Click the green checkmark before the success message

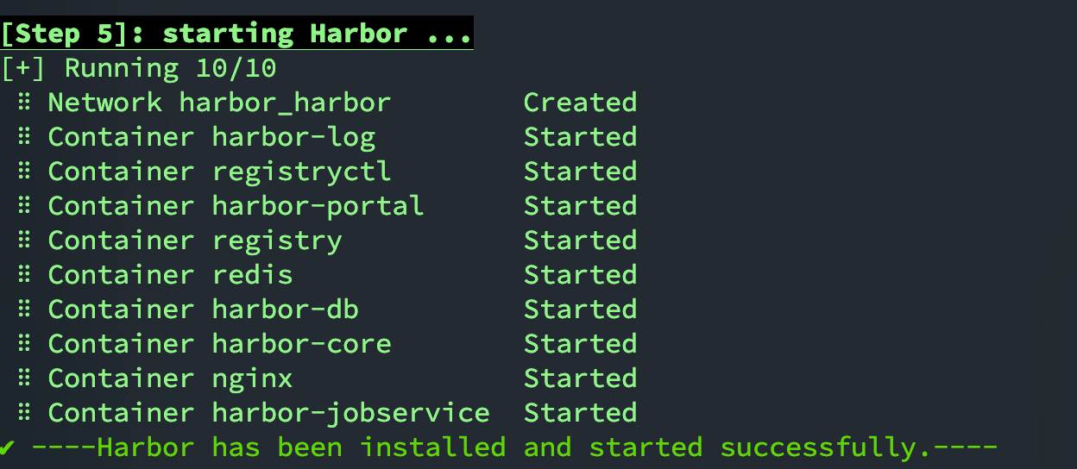[8, 447]
